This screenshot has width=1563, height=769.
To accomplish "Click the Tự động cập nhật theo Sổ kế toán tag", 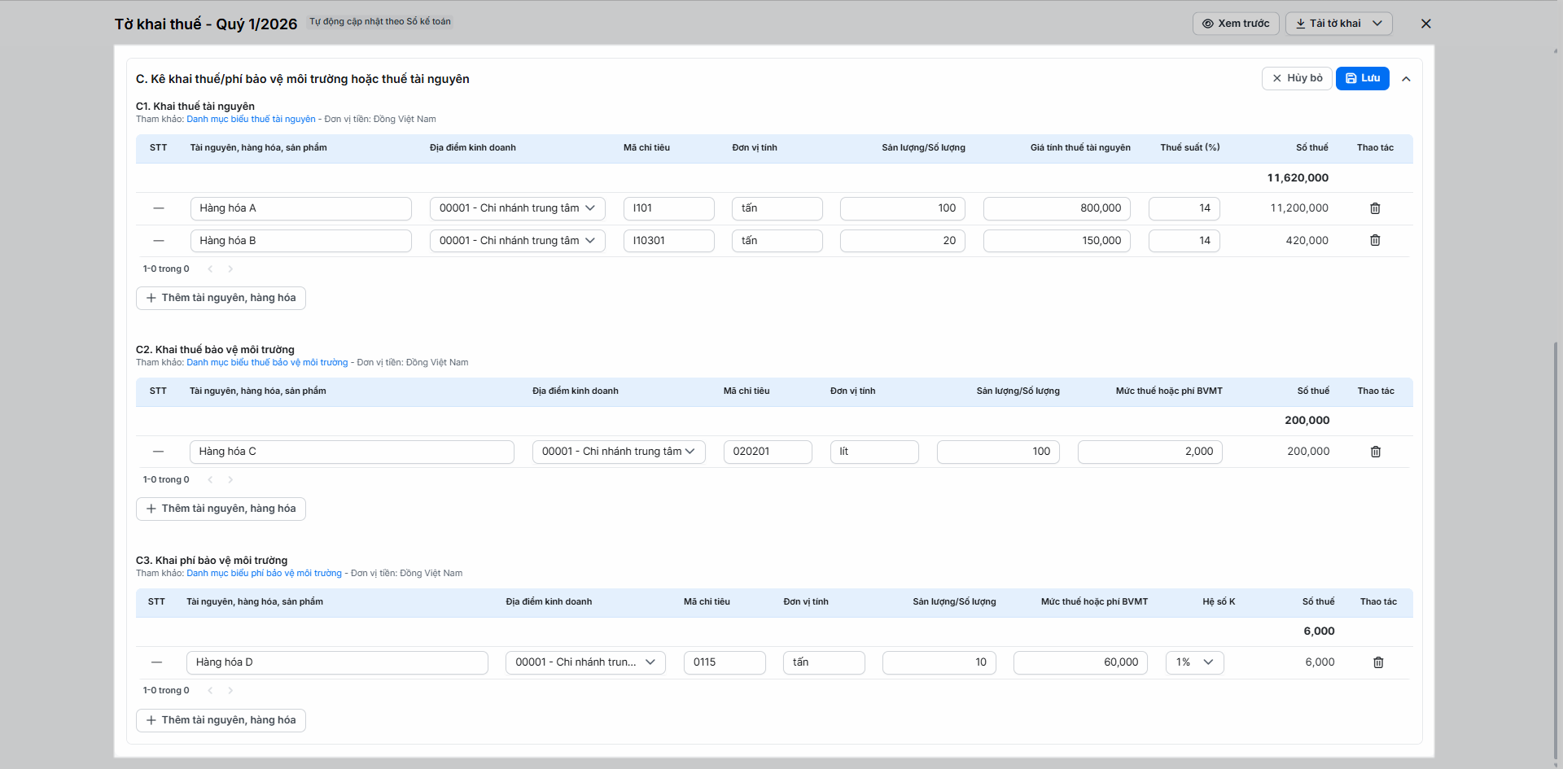I will tap(379, 22).
